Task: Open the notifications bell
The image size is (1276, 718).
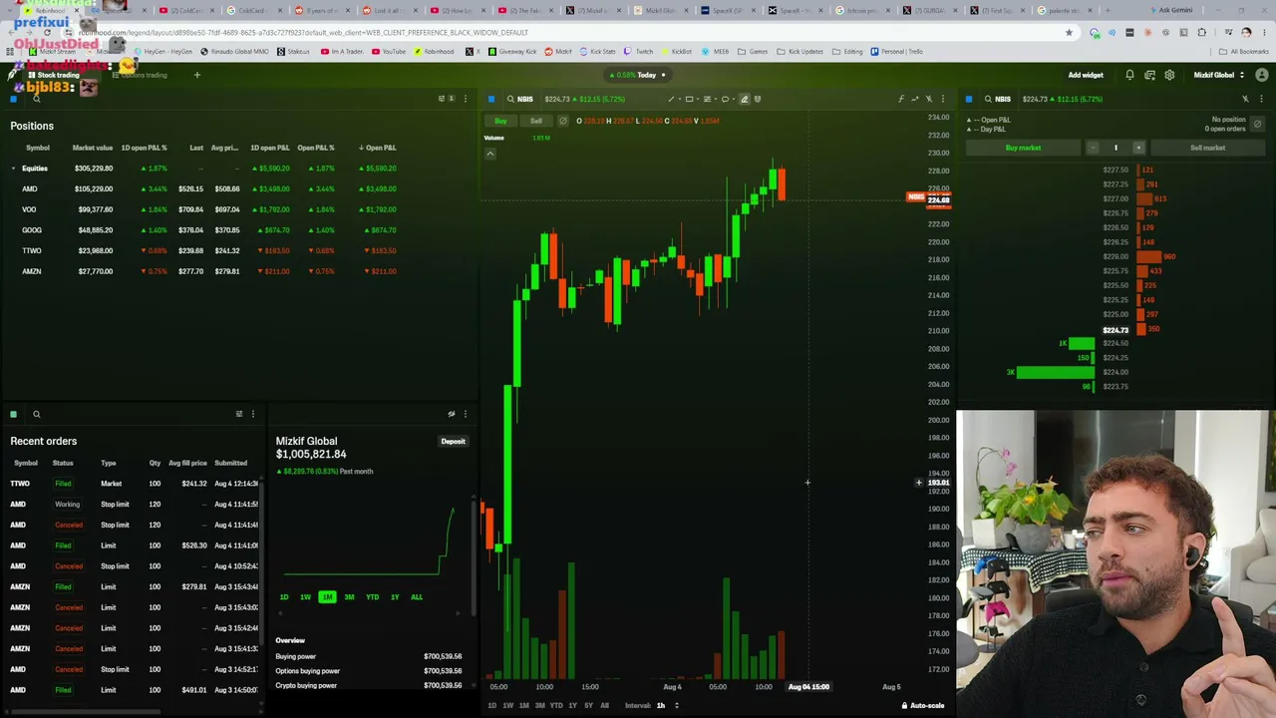Action: coord(1129,75)
